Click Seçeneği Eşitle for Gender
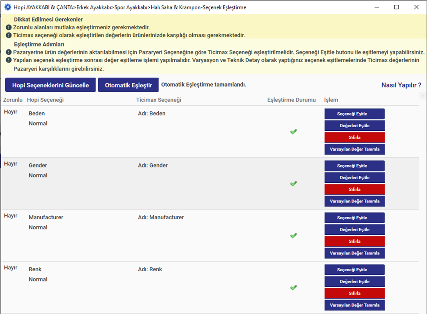The image size is (427, 314). (354, 166)
